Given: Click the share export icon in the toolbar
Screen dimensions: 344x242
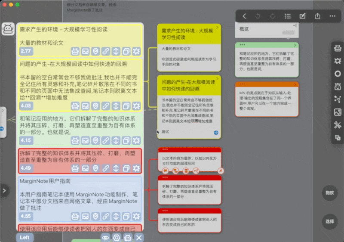Looking at the screenshot, I should pos(317,16).
